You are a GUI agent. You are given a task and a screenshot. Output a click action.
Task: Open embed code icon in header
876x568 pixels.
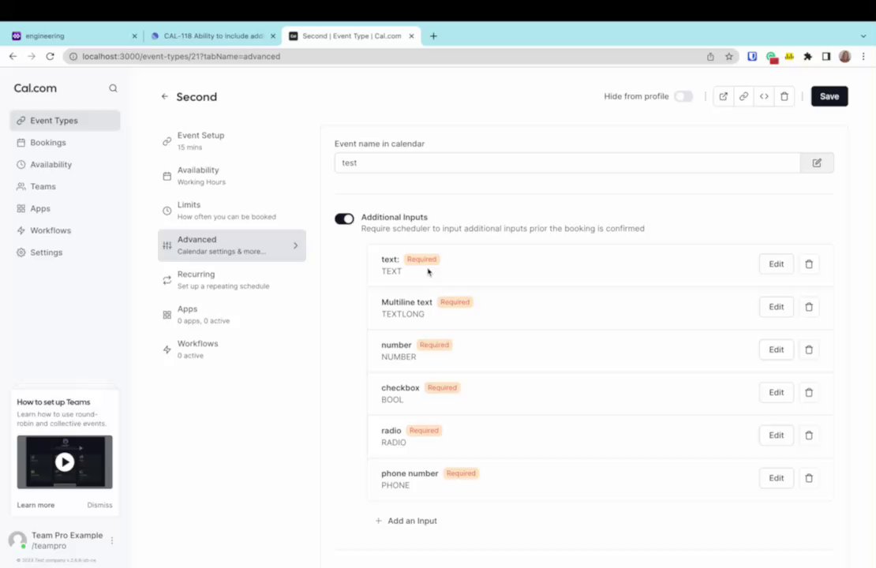(x=764, y=96)
